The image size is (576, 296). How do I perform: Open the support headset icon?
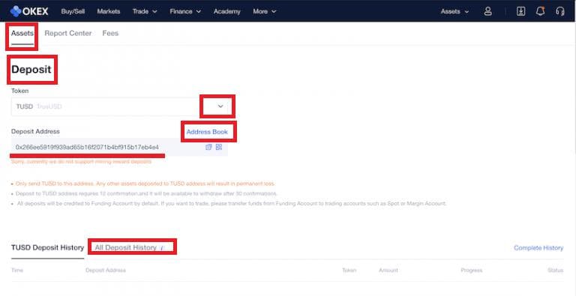click(560, 11)
